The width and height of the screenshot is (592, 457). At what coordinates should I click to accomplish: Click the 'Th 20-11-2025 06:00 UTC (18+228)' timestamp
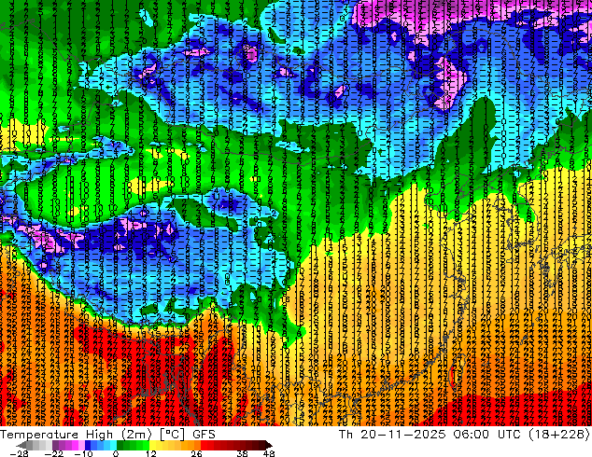pos(464,435)
